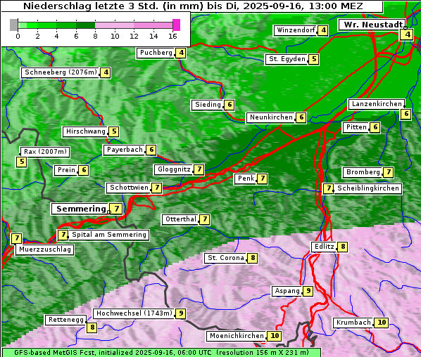Click the St. Corona label
This screenshot has width=421, height=357.
pos(225,258)
